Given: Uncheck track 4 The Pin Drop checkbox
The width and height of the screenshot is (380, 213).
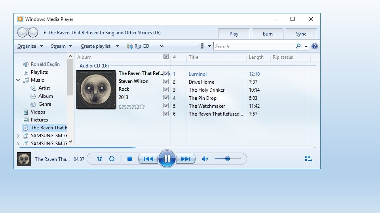Looking at the screenshot, I should point(166,97).
